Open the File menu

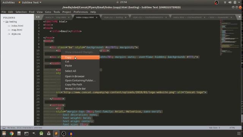pyautogui.click(x=4, y=12)
